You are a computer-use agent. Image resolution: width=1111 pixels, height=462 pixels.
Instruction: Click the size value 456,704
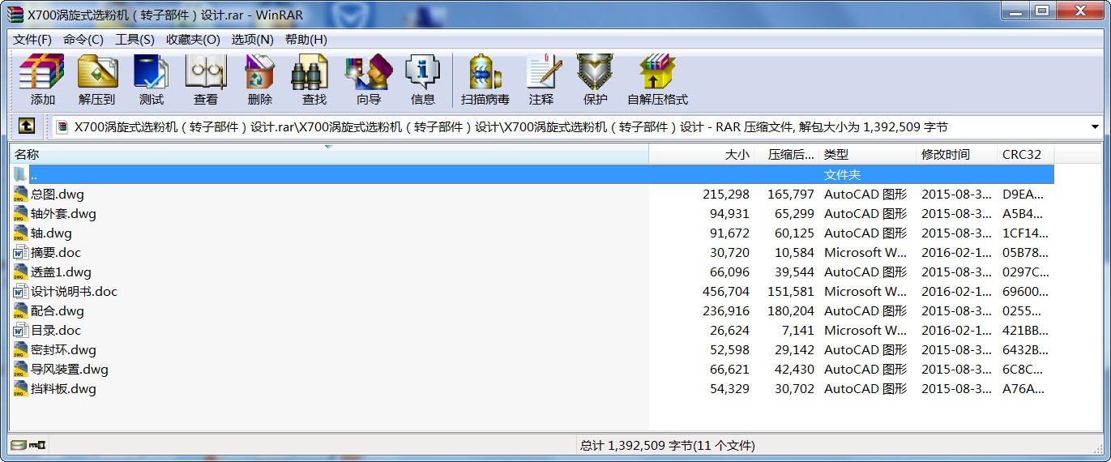pyautogui.click(x=726, y=292)
